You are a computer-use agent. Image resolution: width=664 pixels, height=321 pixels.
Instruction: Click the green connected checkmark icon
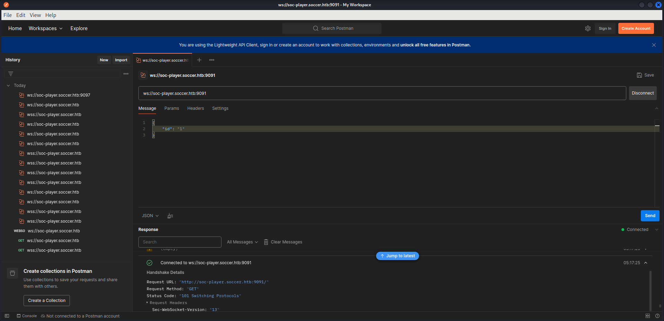(x=149, y=263)
